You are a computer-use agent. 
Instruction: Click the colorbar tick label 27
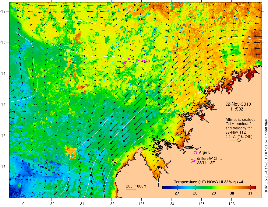[x=177, y=193]
